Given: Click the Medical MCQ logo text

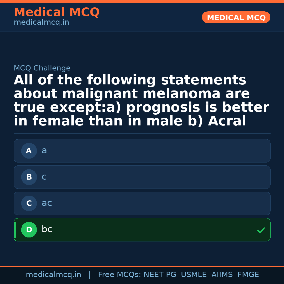Looking at the screenshot, I should (57, 12).
